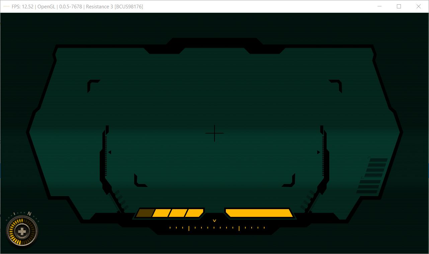Click the dimmed first segment of the segmented yellow bar
This screenshot has width=429, height=254.
[x=145, y=213]
